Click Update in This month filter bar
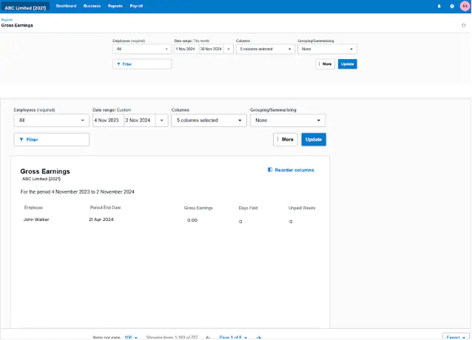Screen dimensions: 472x340 [348, 64]
